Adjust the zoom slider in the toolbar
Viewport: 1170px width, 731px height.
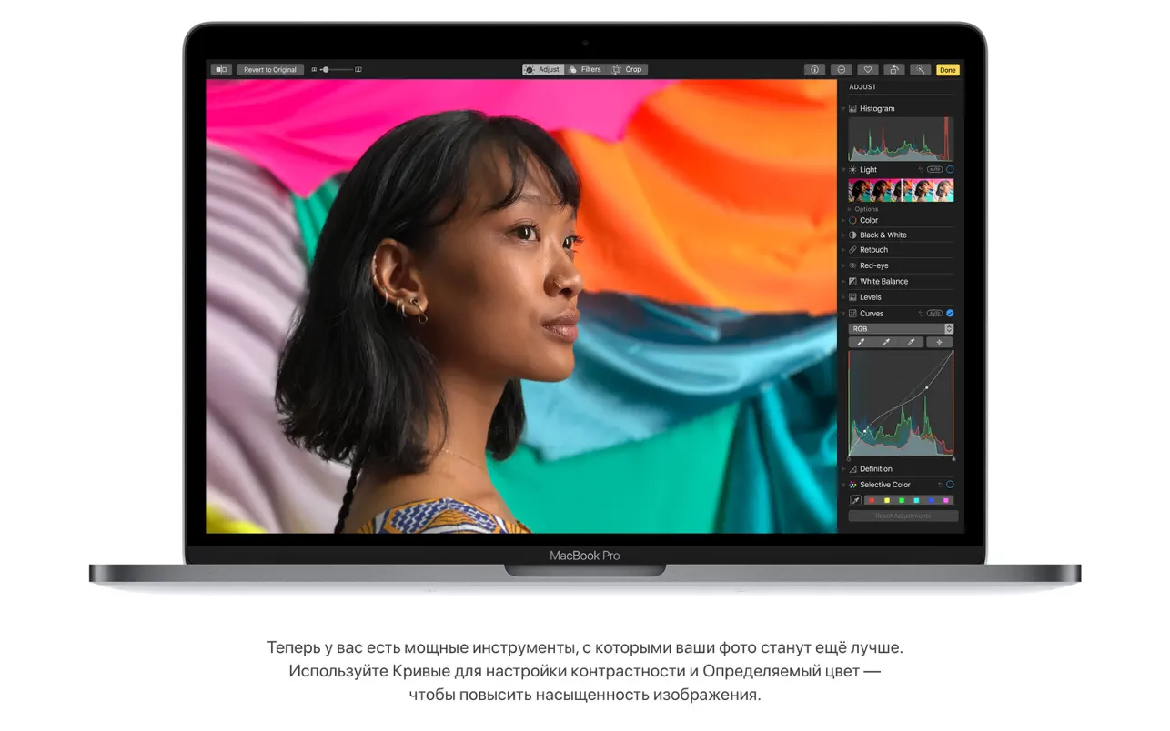[x=336, y=69]
